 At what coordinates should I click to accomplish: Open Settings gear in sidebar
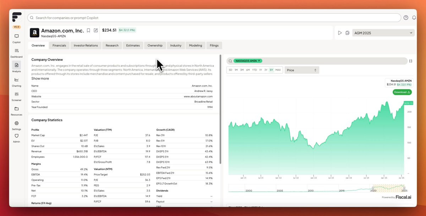[16, 125]
